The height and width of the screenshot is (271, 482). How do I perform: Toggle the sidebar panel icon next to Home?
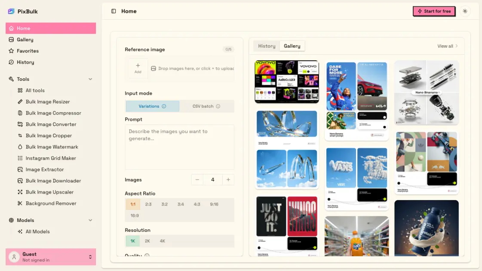(114, 11)
